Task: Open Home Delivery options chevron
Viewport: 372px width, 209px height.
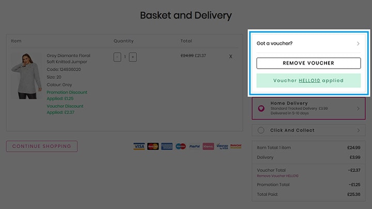Action: [x=358, y=108]
